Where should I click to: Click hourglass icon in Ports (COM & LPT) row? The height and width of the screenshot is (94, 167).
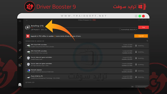pyautogui.click(x=136, y=77)
